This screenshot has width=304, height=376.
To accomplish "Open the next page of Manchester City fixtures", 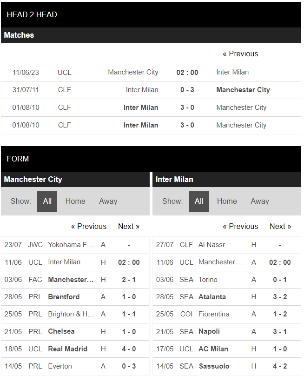I will (x=129, y=226).
